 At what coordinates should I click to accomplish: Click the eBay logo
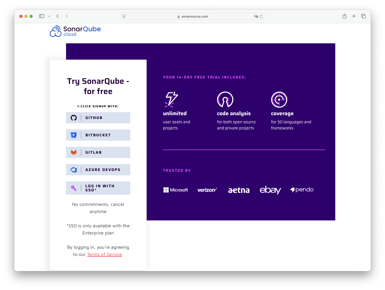point(270,190)
